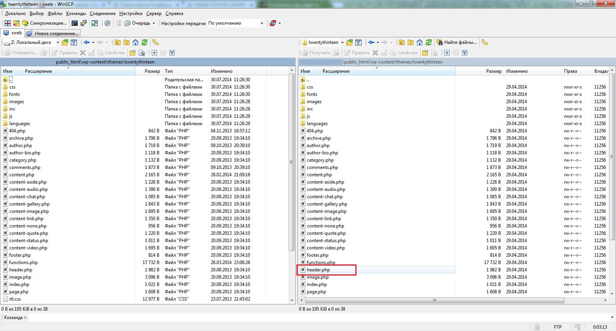
Task: Click the remote panel horizontal scrollbar
Action: coord(434,300)
